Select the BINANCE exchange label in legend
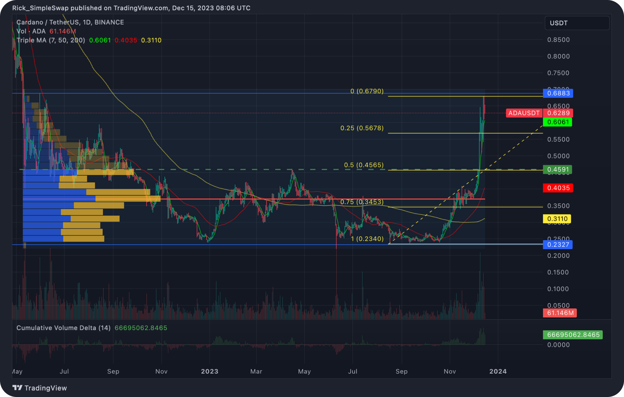624x397 pixels. [110, 22]
